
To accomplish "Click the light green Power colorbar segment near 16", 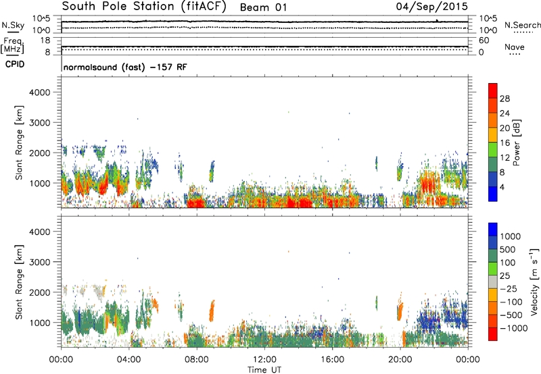I will (493, 149).
